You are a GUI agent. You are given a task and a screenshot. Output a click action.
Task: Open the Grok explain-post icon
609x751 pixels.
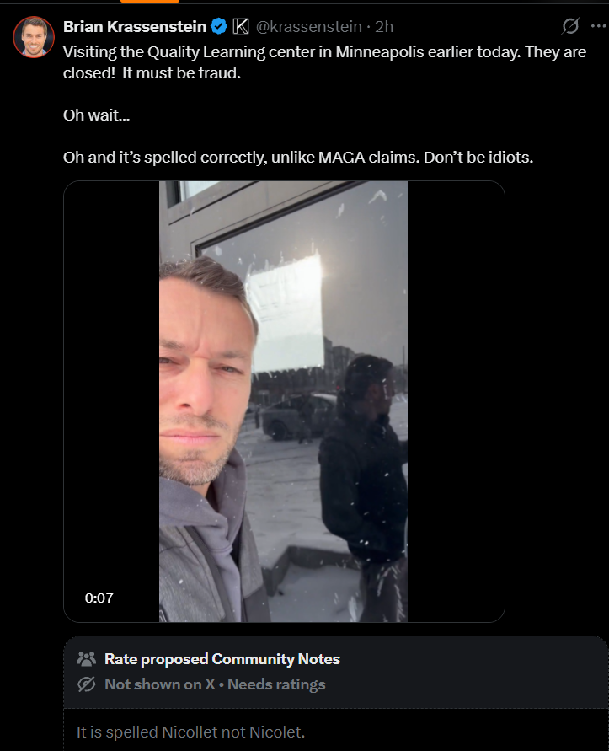click(x=570, y=26)
